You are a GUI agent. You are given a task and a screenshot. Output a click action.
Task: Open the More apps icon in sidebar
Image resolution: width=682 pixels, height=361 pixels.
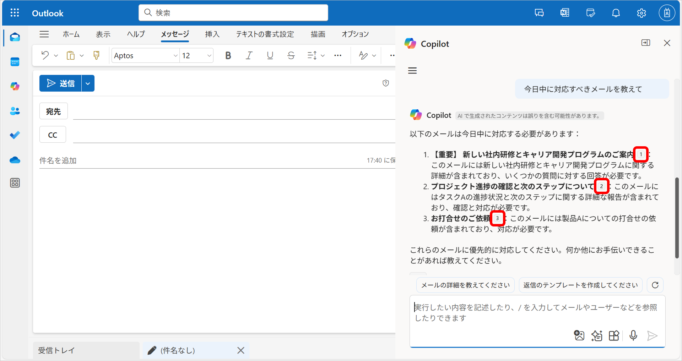click(x=15, y=183)
